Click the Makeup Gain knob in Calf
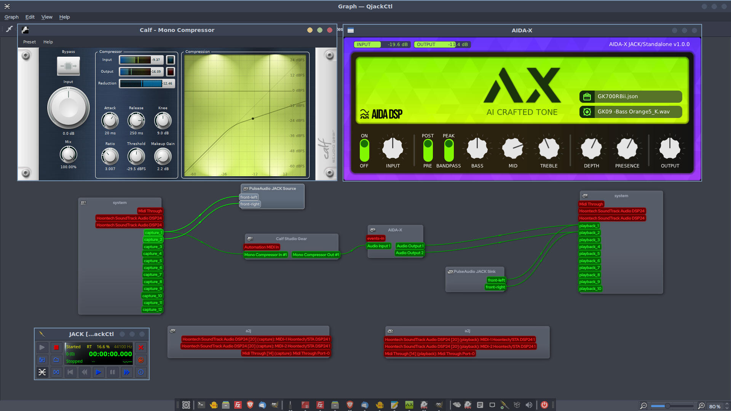 pos(163,156)
